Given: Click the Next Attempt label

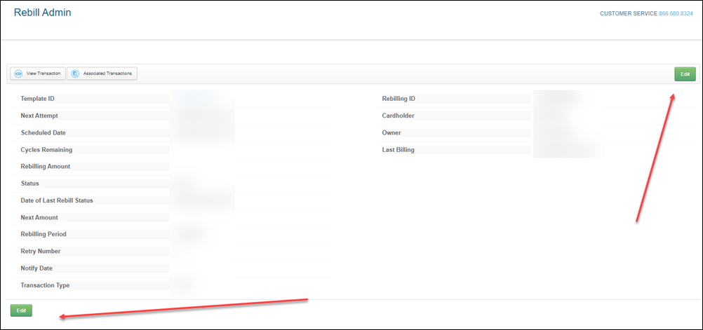Looking at the screenshot, I should pos(40,116).
